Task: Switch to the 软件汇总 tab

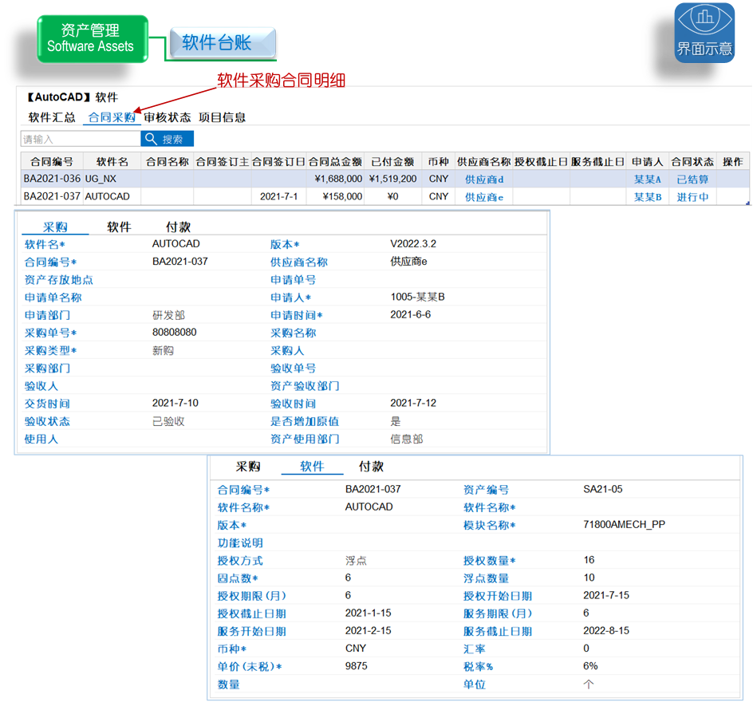Action: pyautogui.click(x=52, y=117)
